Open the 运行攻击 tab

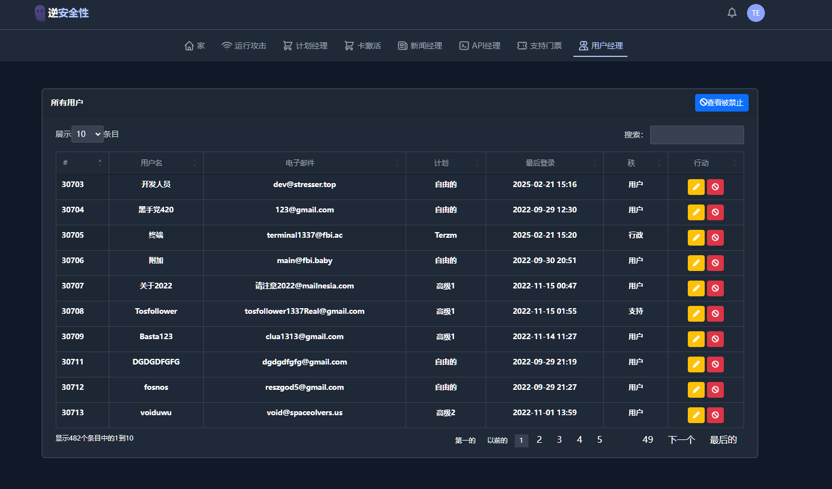244,46
